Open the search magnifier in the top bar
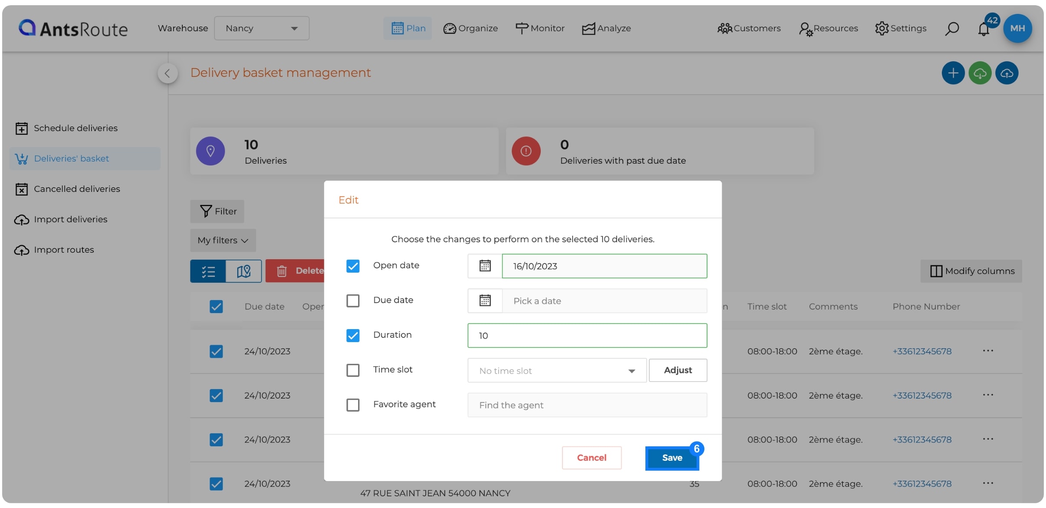The image size is (1046, 508). click(951, 28)
